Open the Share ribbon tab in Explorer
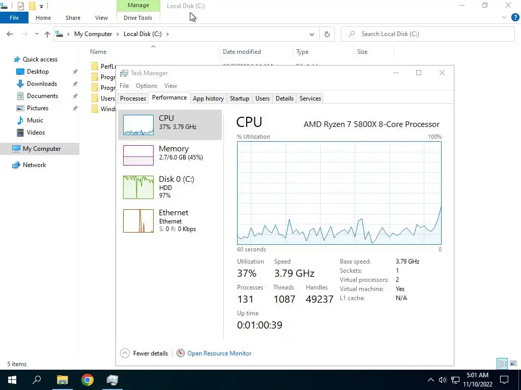Viewport: 521px width, 390px height. pos(73,18)
